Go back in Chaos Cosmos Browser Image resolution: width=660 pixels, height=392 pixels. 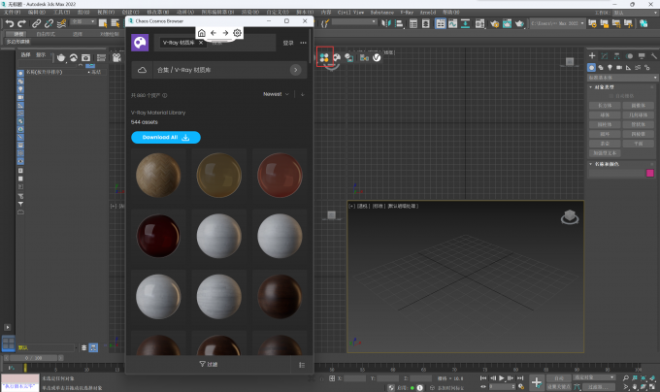point(214,33)
